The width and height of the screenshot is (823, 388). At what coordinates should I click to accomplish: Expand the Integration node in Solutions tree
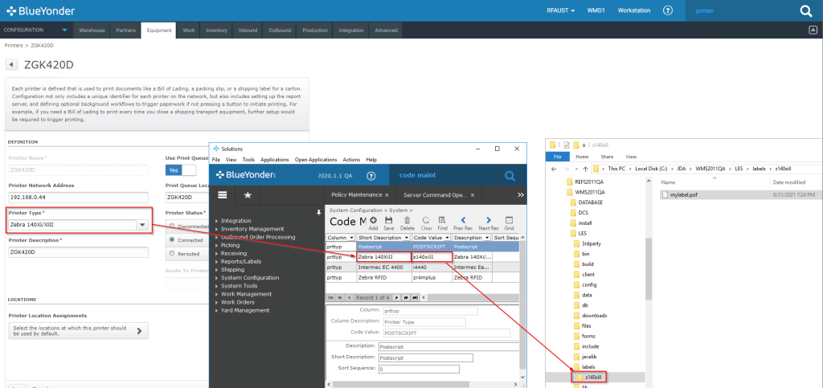pos(217,221)
